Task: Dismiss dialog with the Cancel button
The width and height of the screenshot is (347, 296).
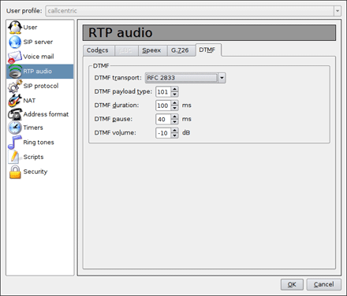Action: pyautogui.click(x=324, y=284)
